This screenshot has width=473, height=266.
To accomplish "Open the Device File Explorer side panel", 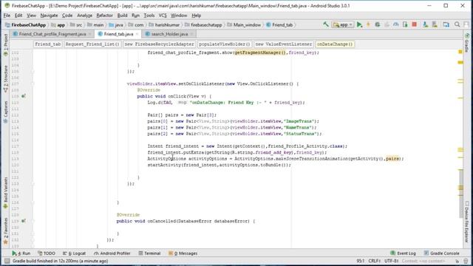I will (467, 222).
